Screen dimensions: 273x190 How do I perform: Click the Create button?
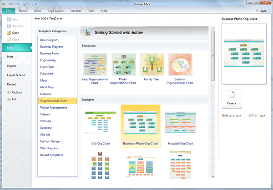pos(232,99)
